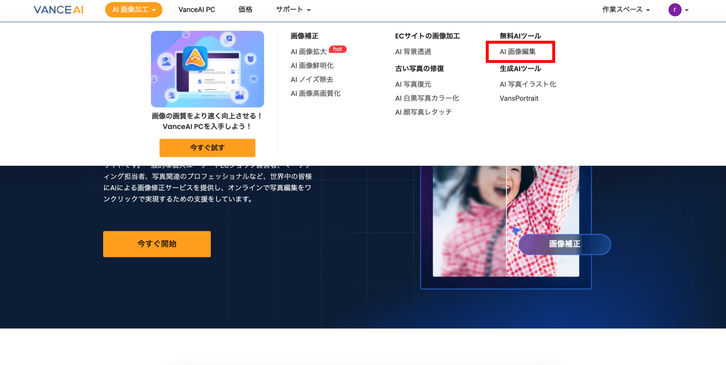Click the VanceAI PC promo illustration
This screenshot has width=726, height=365.
pos(207,69)
